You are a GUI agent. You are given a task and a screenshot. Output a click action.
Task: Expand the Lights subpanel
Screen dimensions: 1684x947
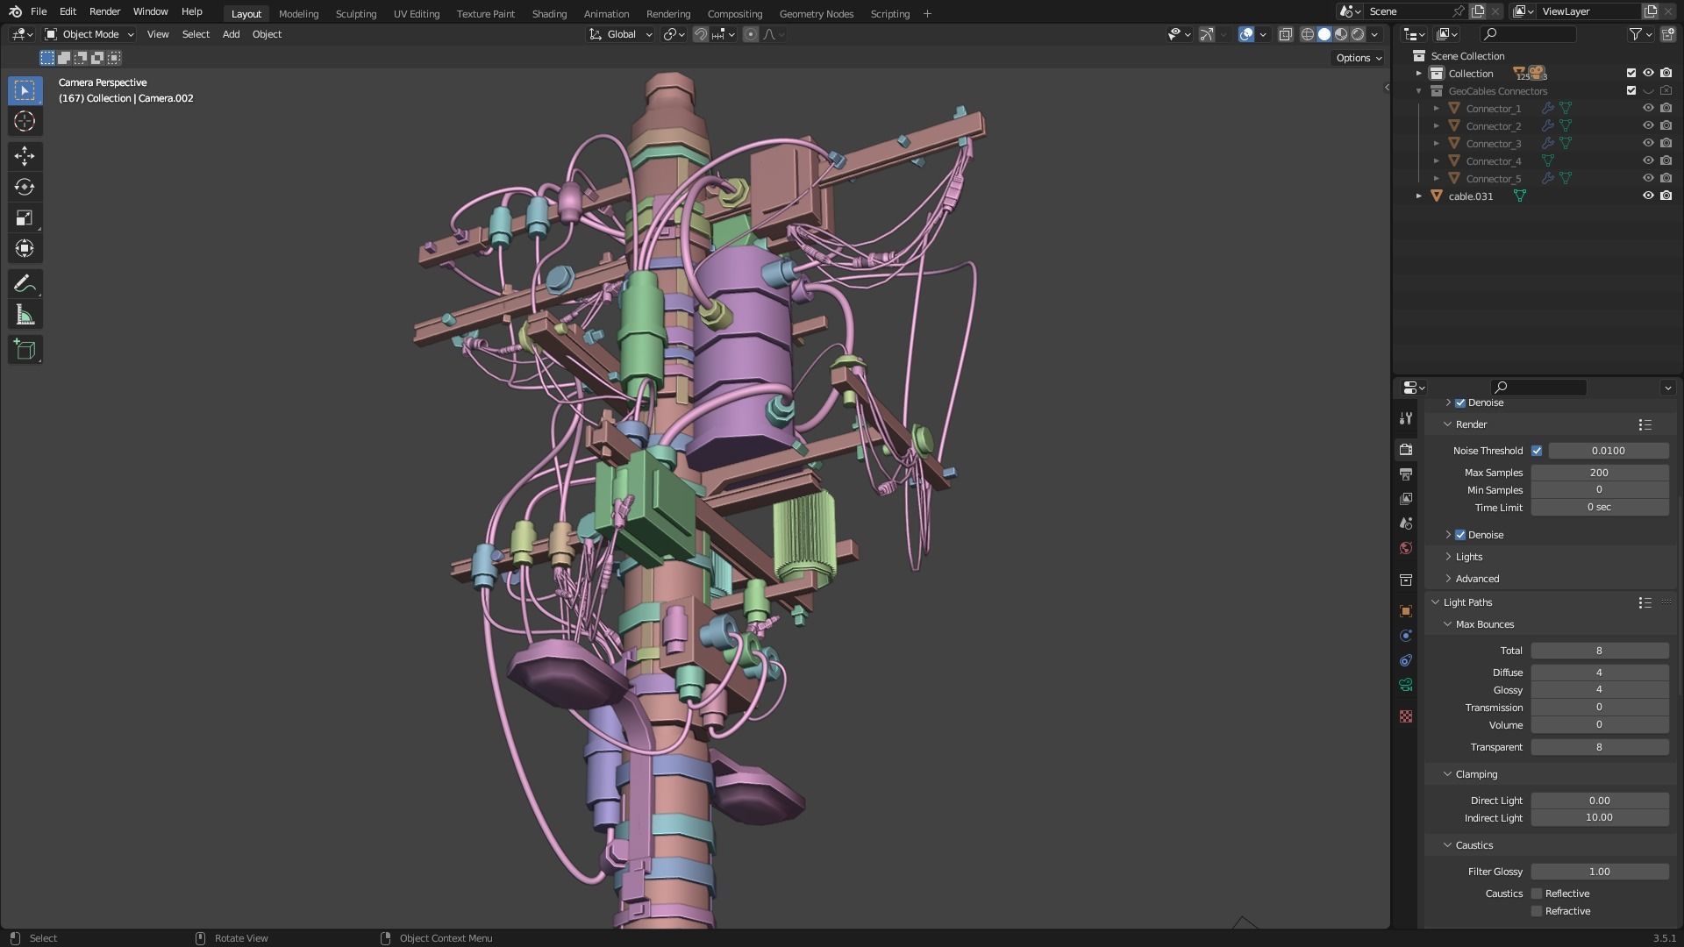[1468, 557]
